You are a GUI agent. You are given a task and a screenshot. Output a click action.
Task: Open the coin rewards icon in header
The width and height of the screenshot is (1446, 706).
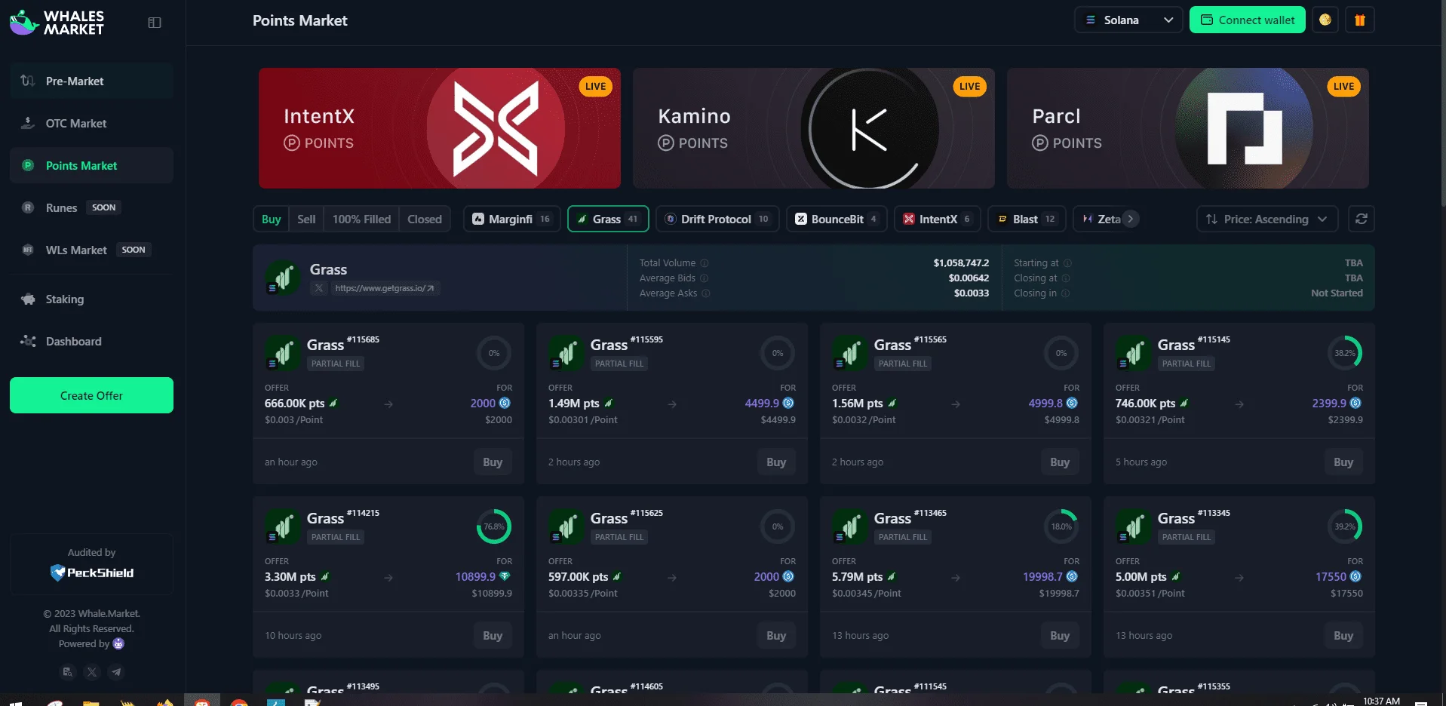point(1325,20)
